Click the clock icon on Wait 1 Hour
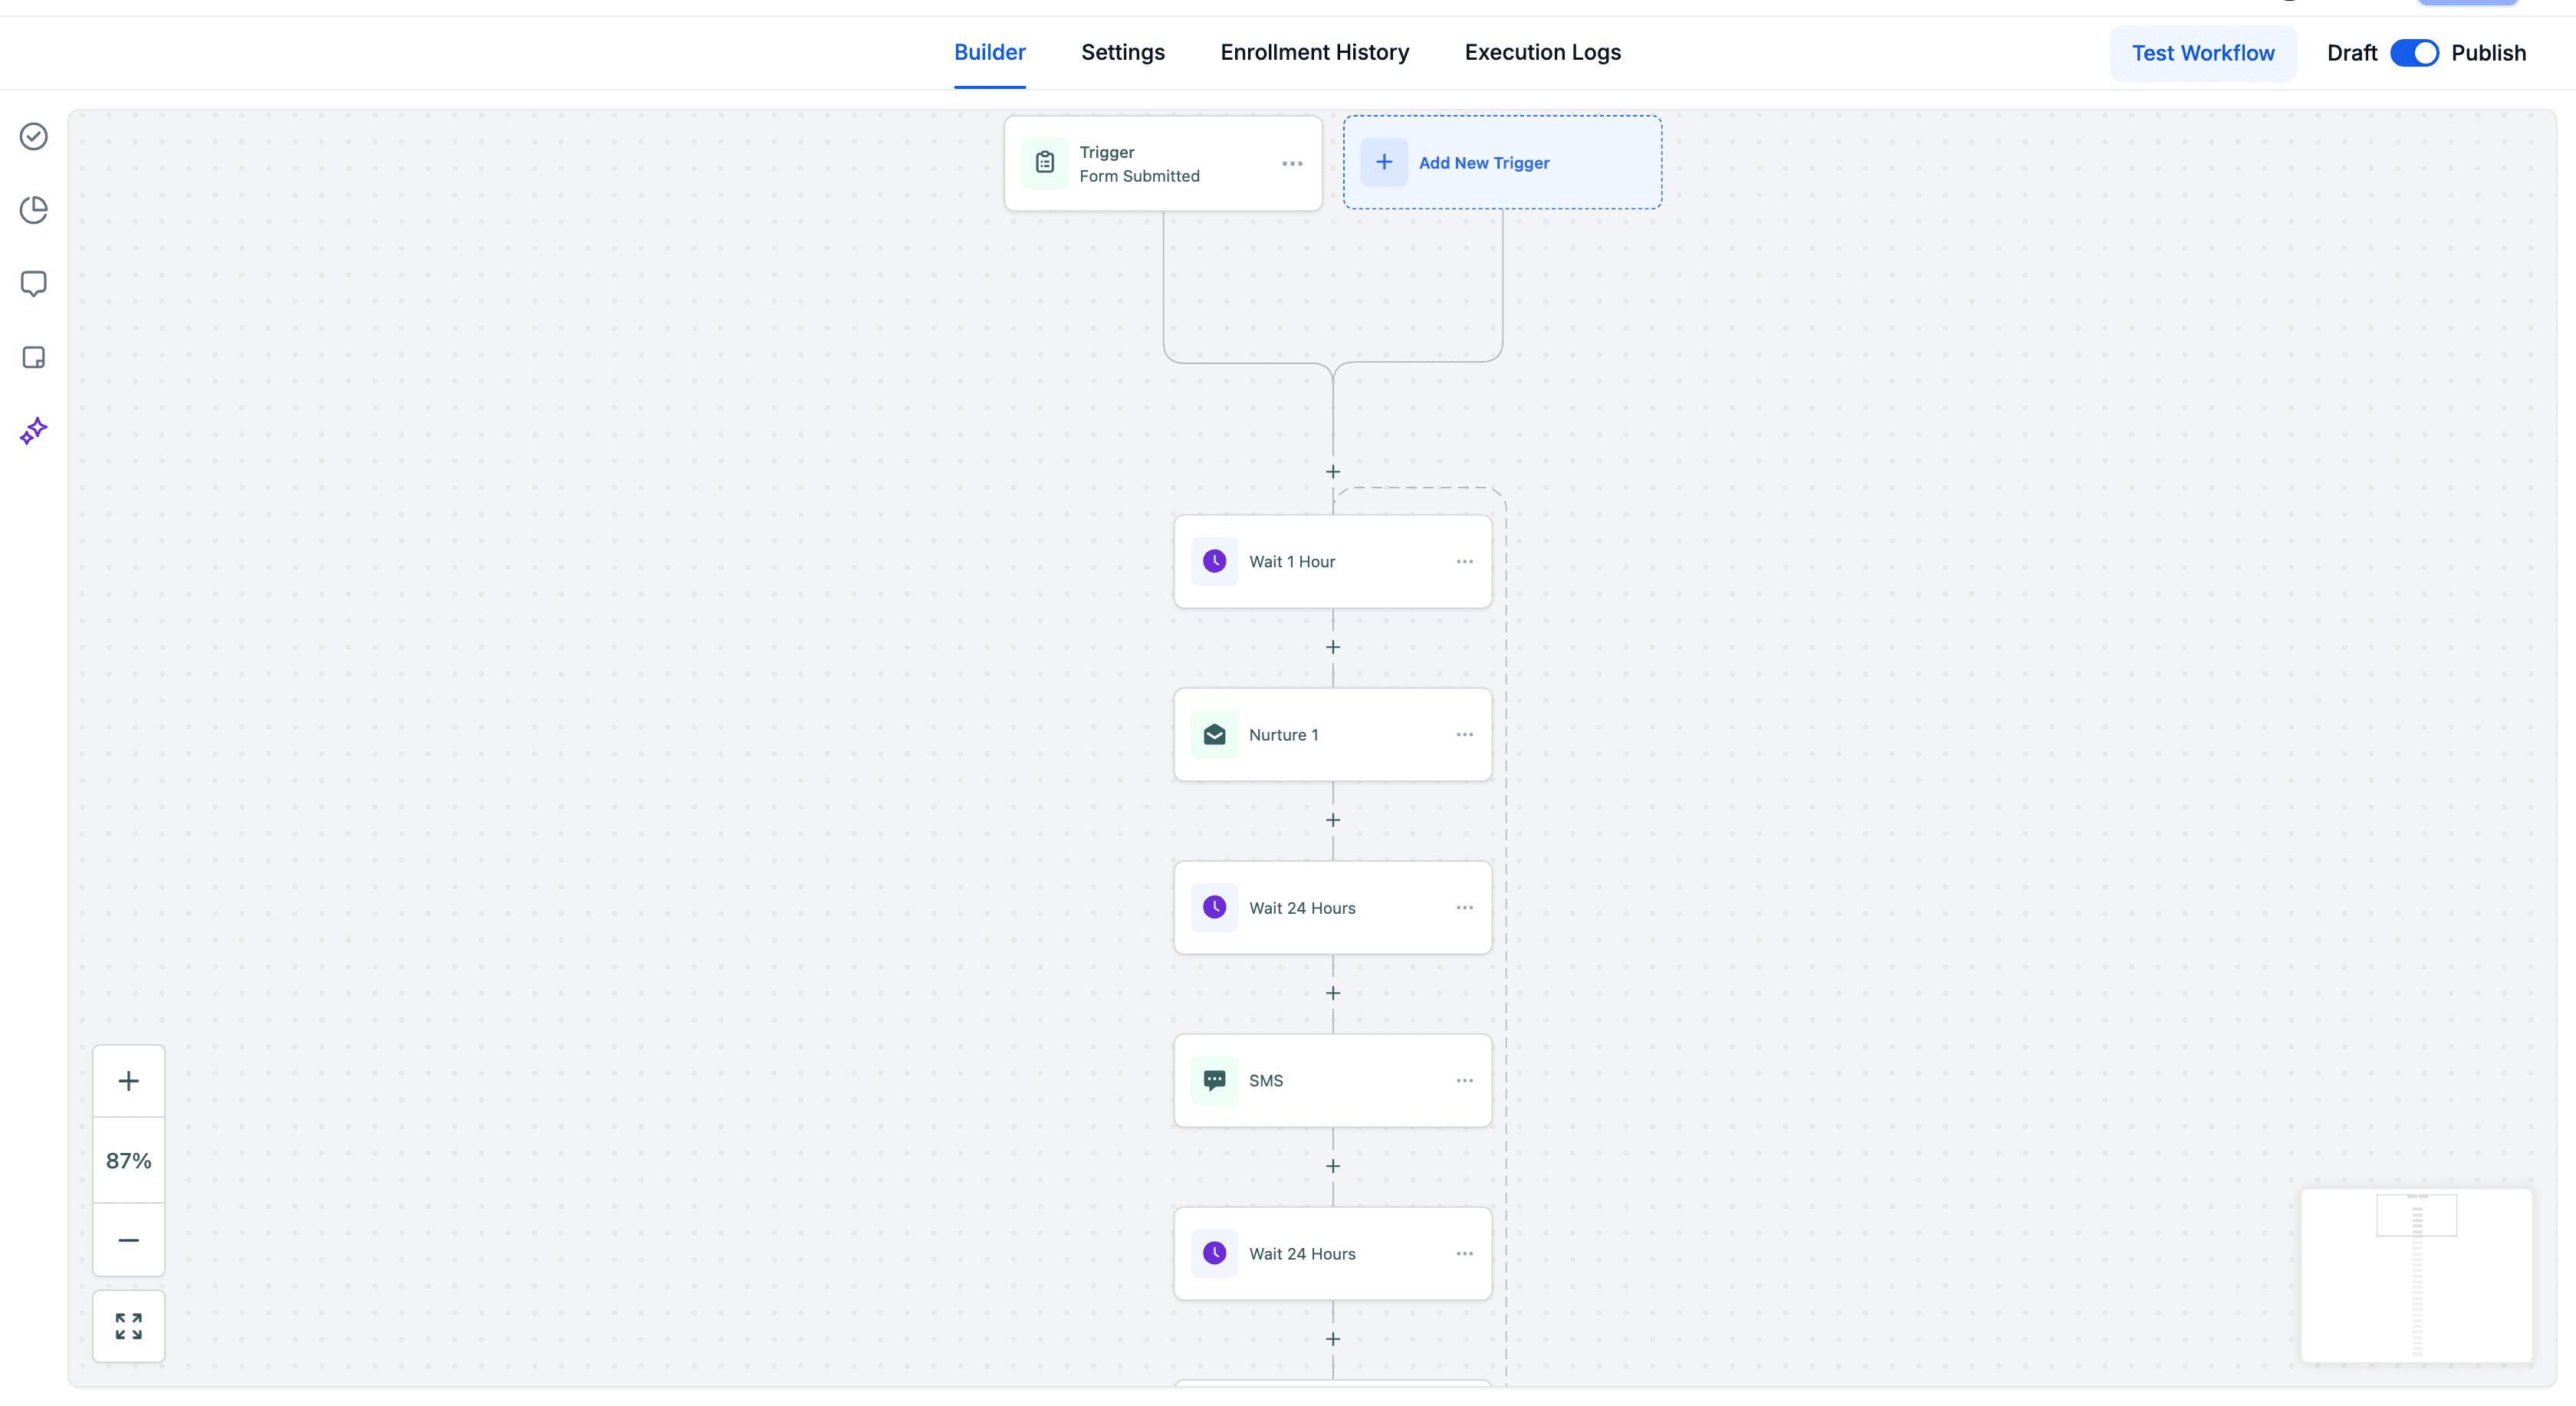Image resolution: width=2576 pixels, height=1406 pixels. 1214,561
